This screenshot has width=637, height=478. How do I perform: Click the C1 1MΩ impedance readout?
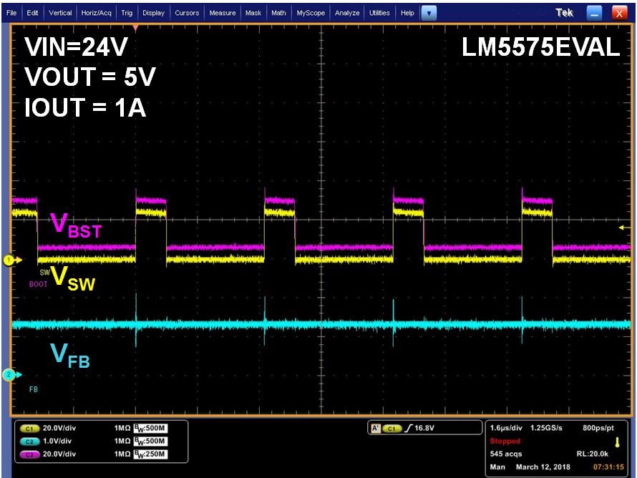pos(122,428)
